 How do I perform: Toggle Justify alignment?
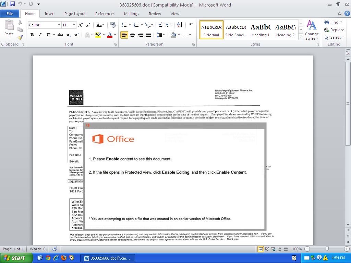(148, 35)
